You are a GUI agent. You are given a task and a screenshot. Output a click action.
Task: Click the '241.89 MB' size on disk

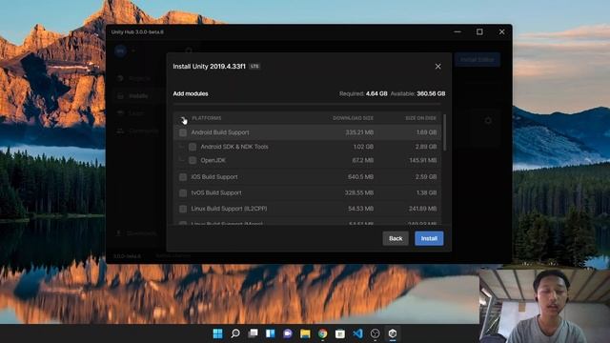tap(423, 209)
